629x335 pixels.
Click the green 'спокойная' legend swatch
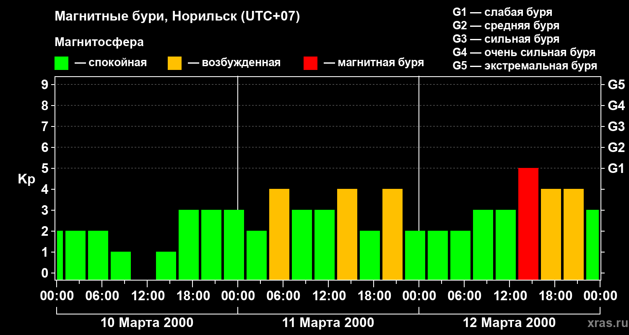[x=61, y=63]
